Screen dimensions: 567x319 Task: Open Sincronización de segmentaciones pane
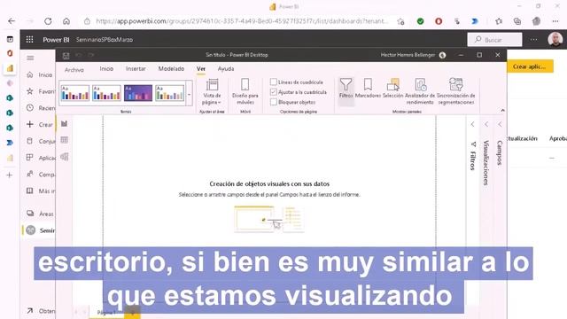[x=455, y=91]
